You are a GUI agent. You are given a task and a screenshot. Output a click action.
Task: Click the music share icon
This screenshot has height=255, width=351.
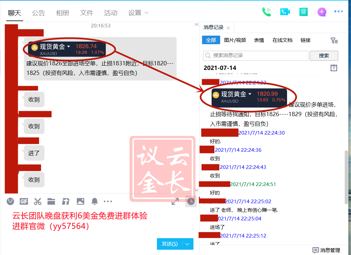(66, 202)
